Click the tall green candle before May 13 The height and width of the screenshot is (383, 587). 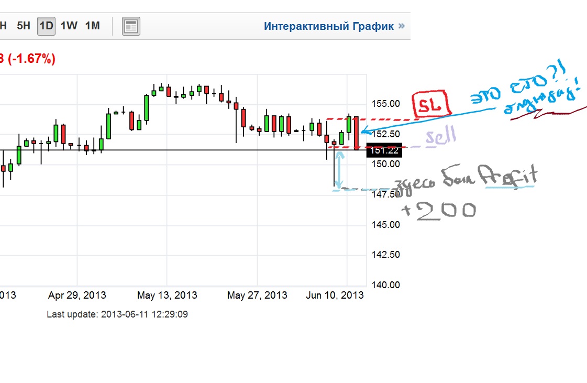tap(147, 107)
